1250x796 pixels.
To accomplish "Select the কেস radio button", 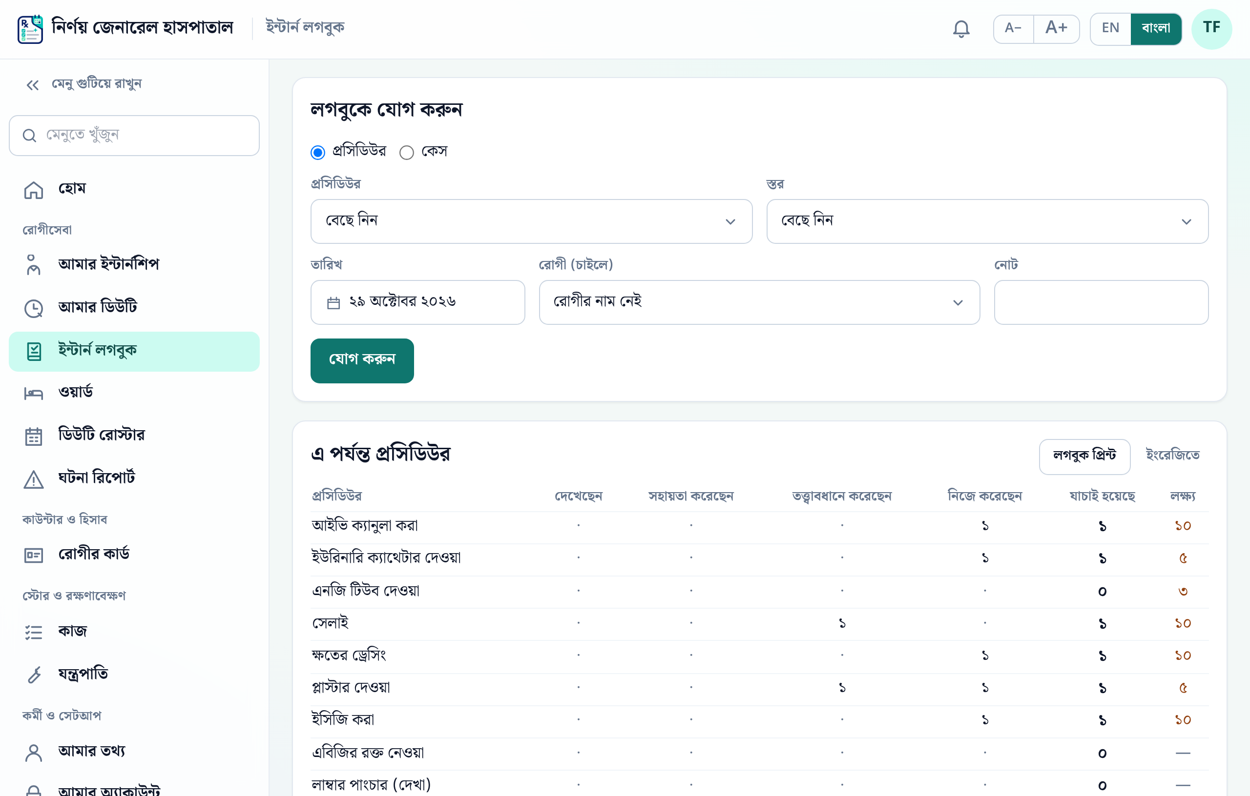I will point(406,153).
